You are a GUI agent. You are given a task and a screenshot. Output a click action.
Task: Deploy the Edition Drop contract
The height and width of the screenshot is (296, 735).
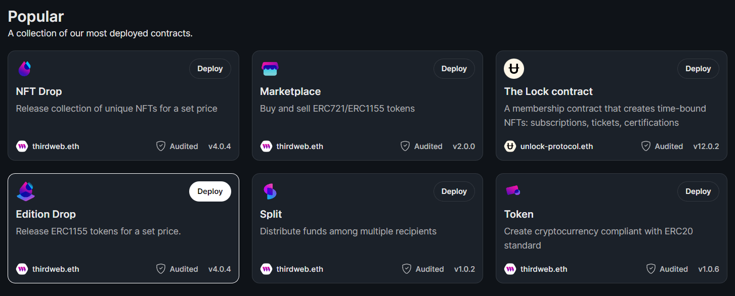pyautogui.click(x=210, y=191)
